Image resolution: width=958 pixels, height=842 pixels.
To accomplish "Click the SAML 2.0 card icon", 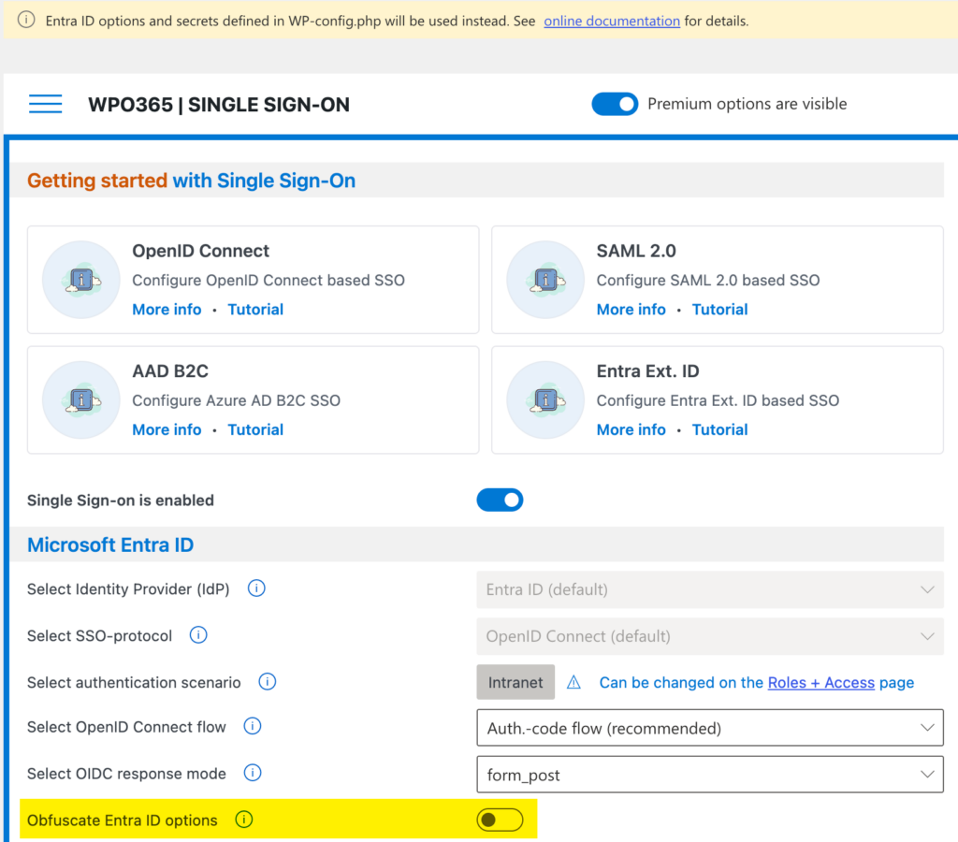I will click(x=545, y=280).
